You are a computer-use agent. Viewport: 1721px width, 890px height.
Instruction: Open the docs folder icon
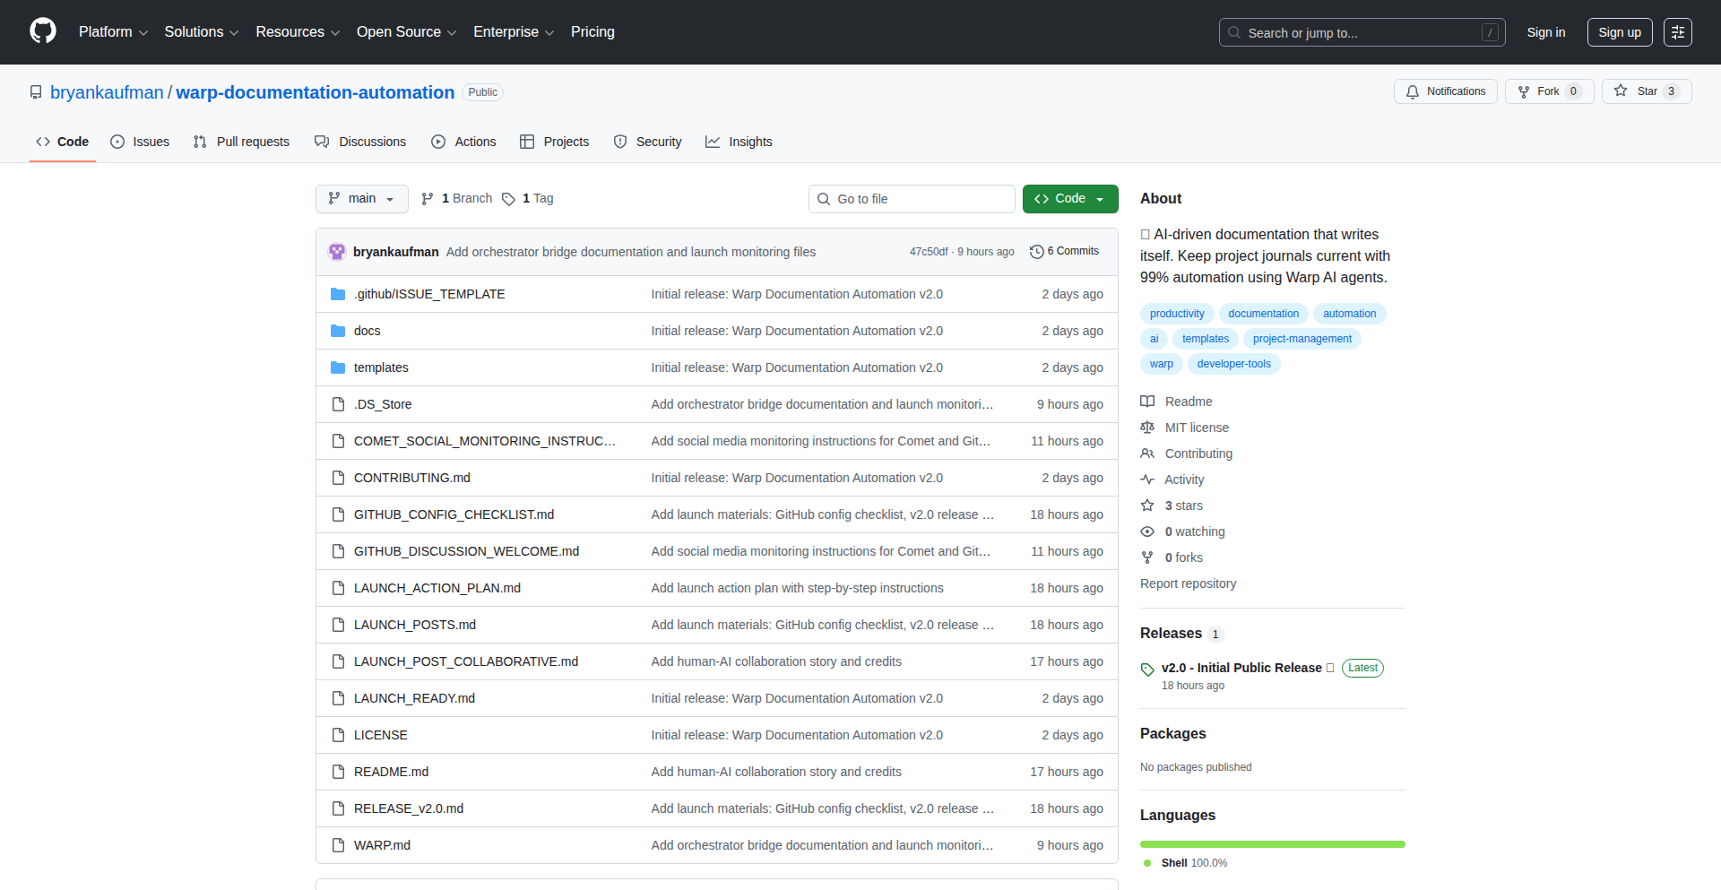coord(338,331)
